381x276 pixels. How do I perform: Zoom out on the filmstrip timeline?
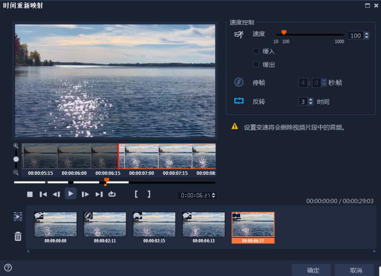pos(16,172)
